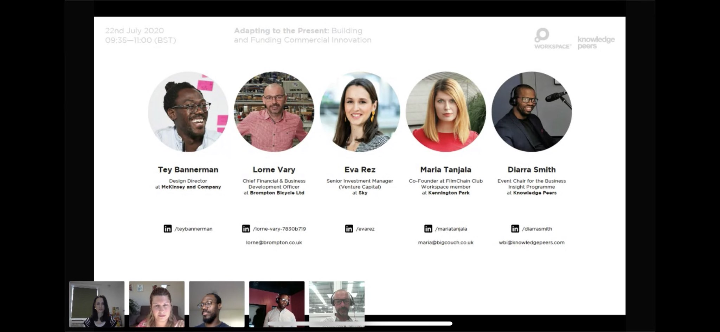Viewport: 720px width, 332px height.
Task: Click the LinkedIn icon beside /teybannerman
Action: [168, 229]
